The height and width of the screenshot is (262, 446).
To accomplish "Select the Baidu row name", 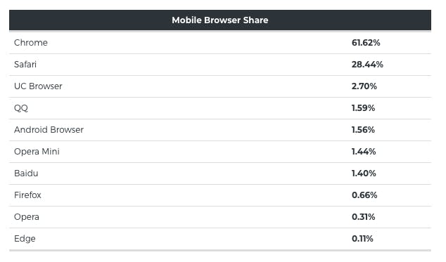I will 26,173.
